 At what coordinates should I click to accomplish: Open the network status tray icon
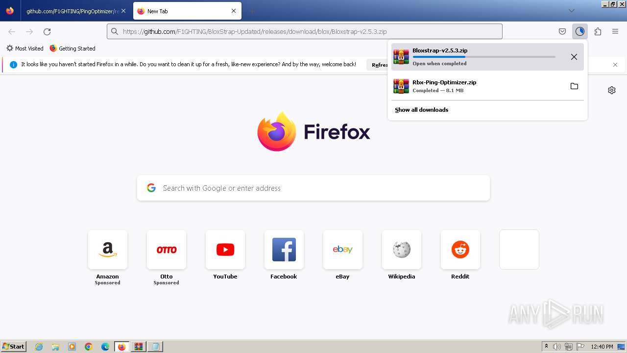(569, 347)
